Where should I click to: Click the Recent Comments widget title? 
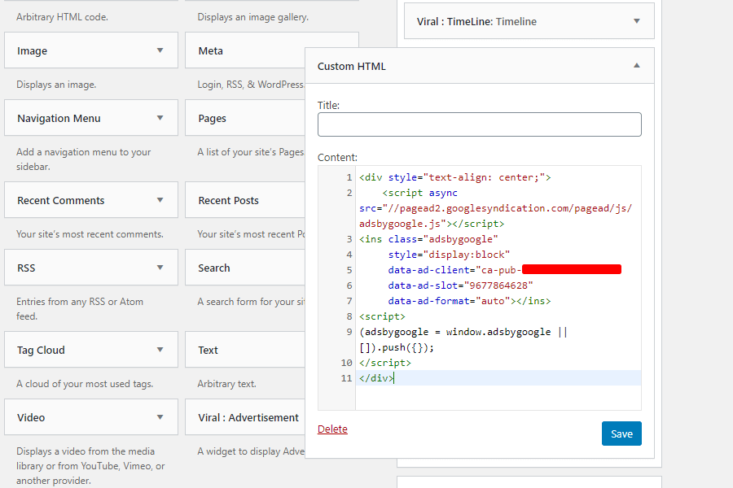click(x=61, y=200)
